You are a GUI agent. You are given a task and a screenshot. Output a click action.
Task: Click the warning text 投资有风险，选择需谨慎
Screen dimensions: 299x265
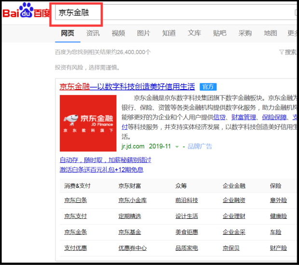point(87,67)
